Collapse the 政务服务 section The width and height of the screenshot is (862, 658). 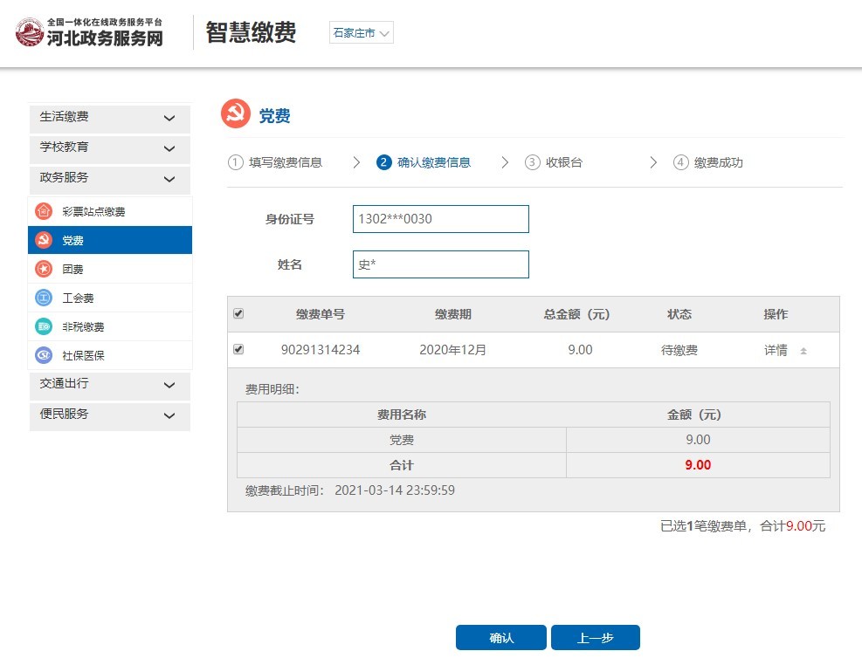pos(109,180)
